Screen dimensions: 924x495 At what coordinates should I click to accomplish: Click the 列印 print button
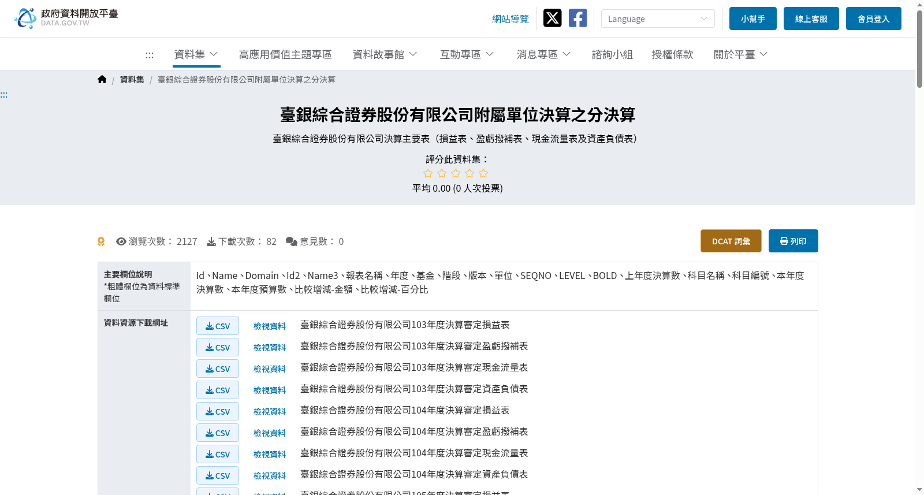(793, 241)
